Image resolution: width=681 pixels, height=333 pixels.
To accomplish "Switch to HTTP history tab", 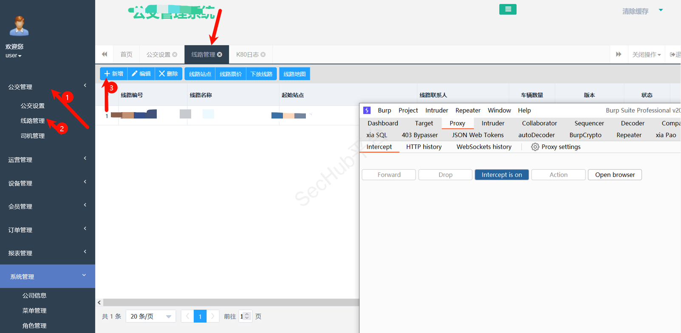I will click(424, 147).
